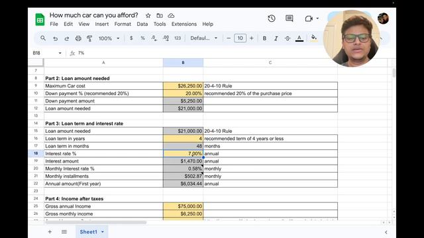Select column B header
Viewport: 424px width, 238px height.
[183, 63]
